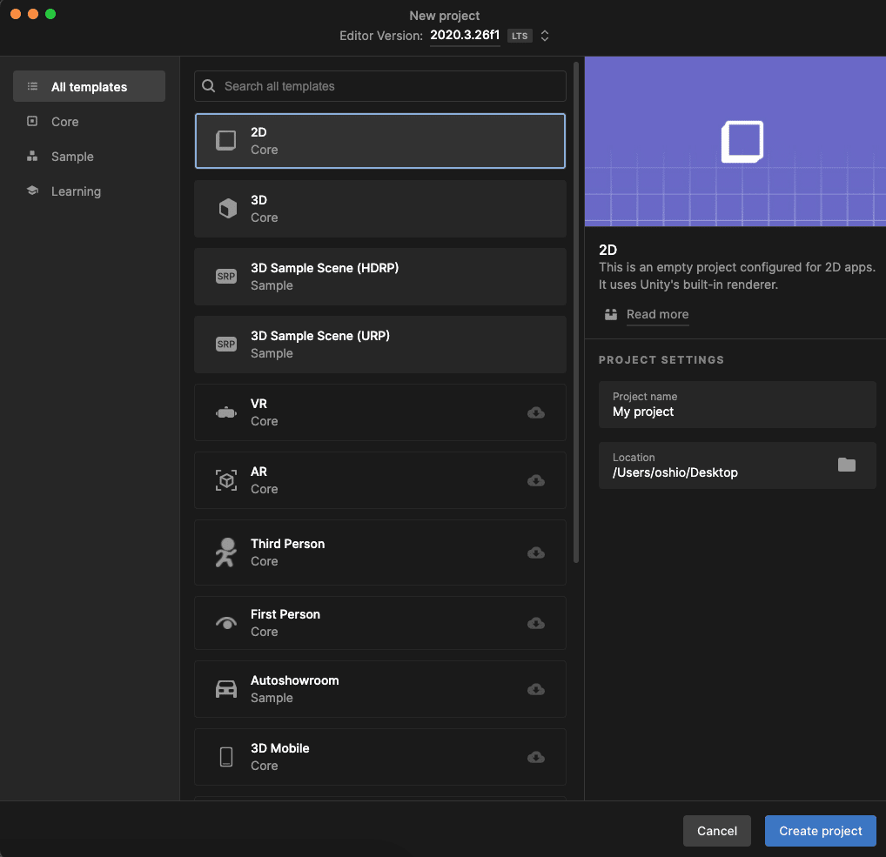Click the VR headset icon
This screenshot has width=886, height=857.
pyautogui.click(x=226, y=413)
